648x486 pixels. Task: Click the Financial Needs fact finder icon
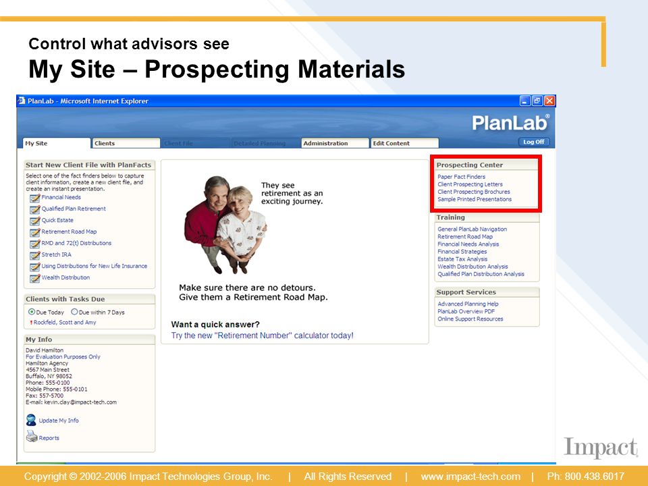(x=34, y=198)
